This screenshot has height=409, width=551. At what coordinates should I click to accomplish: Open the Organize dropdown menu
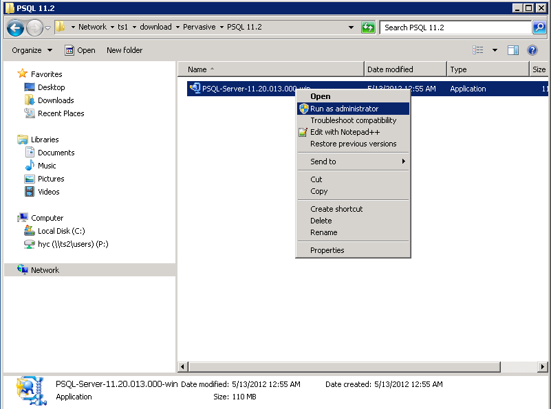(x=32, y=50)
